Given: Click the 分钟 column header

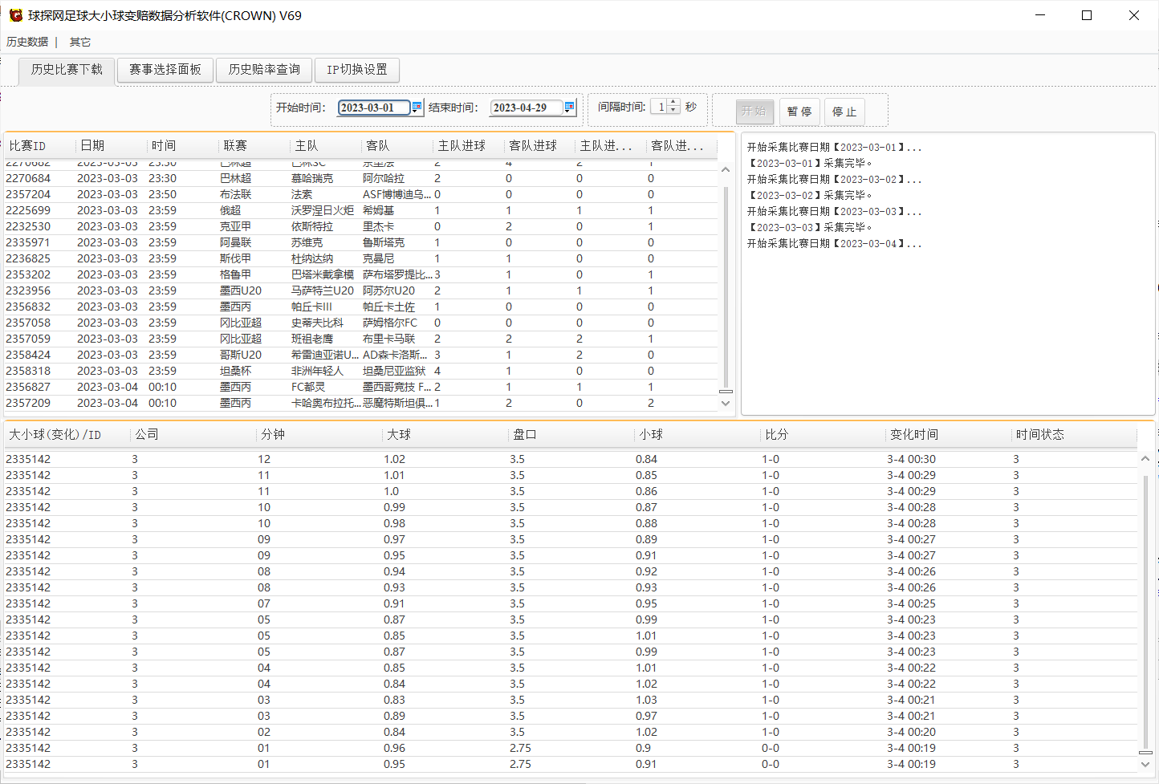Looking at the screenshot, I should 319,434.
